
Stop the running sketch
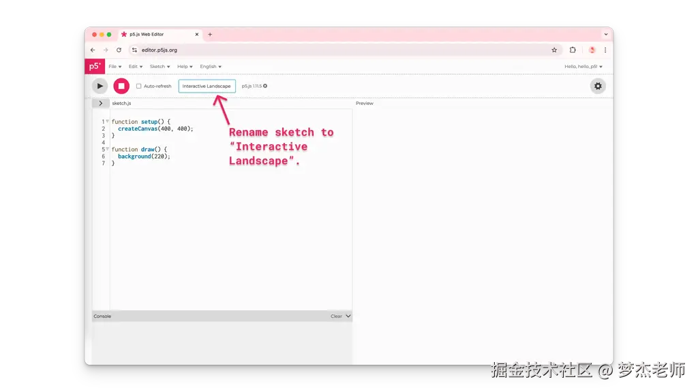coord(121,86)
